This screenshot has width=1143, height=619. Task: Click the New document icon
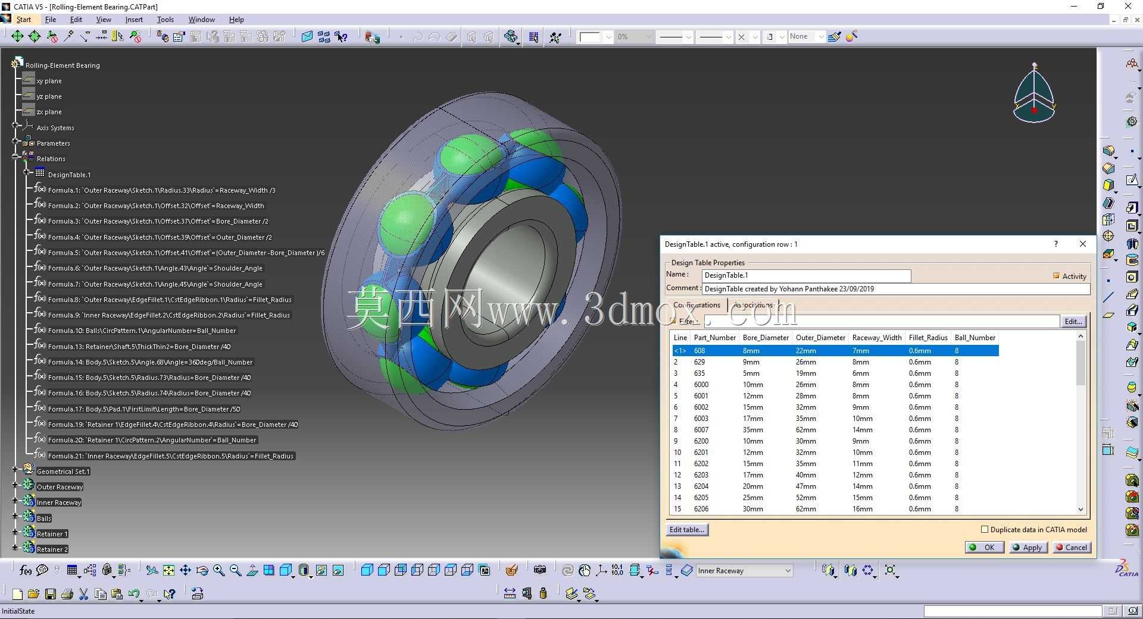pyautogui.click(x=17, y=593)
